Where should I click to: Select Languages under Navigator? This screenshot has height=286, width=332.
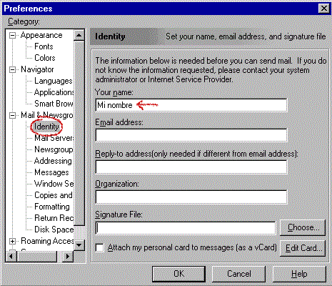coord(54,81)
